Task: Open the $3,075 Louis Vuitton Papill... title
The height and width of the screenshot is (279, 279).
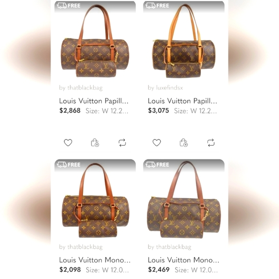Action: click(182, 101)
